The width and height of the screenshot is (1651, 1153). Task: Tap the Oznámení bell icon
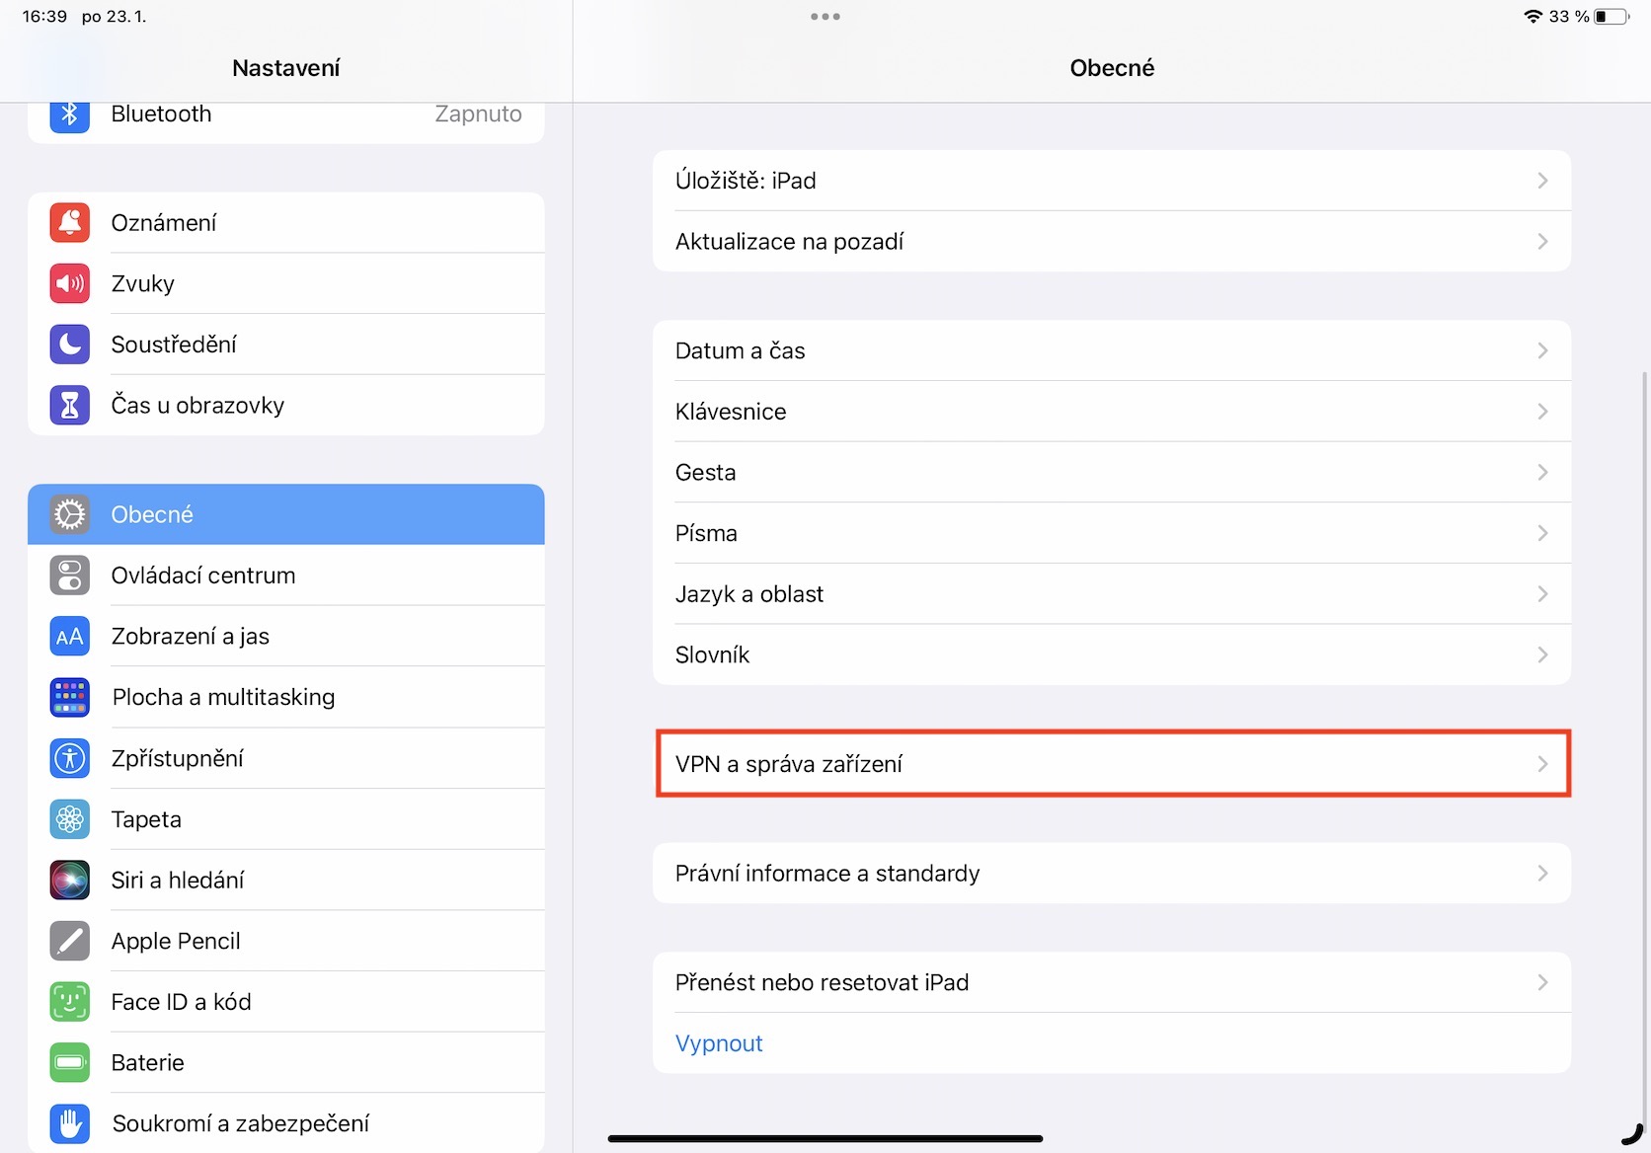69,223
